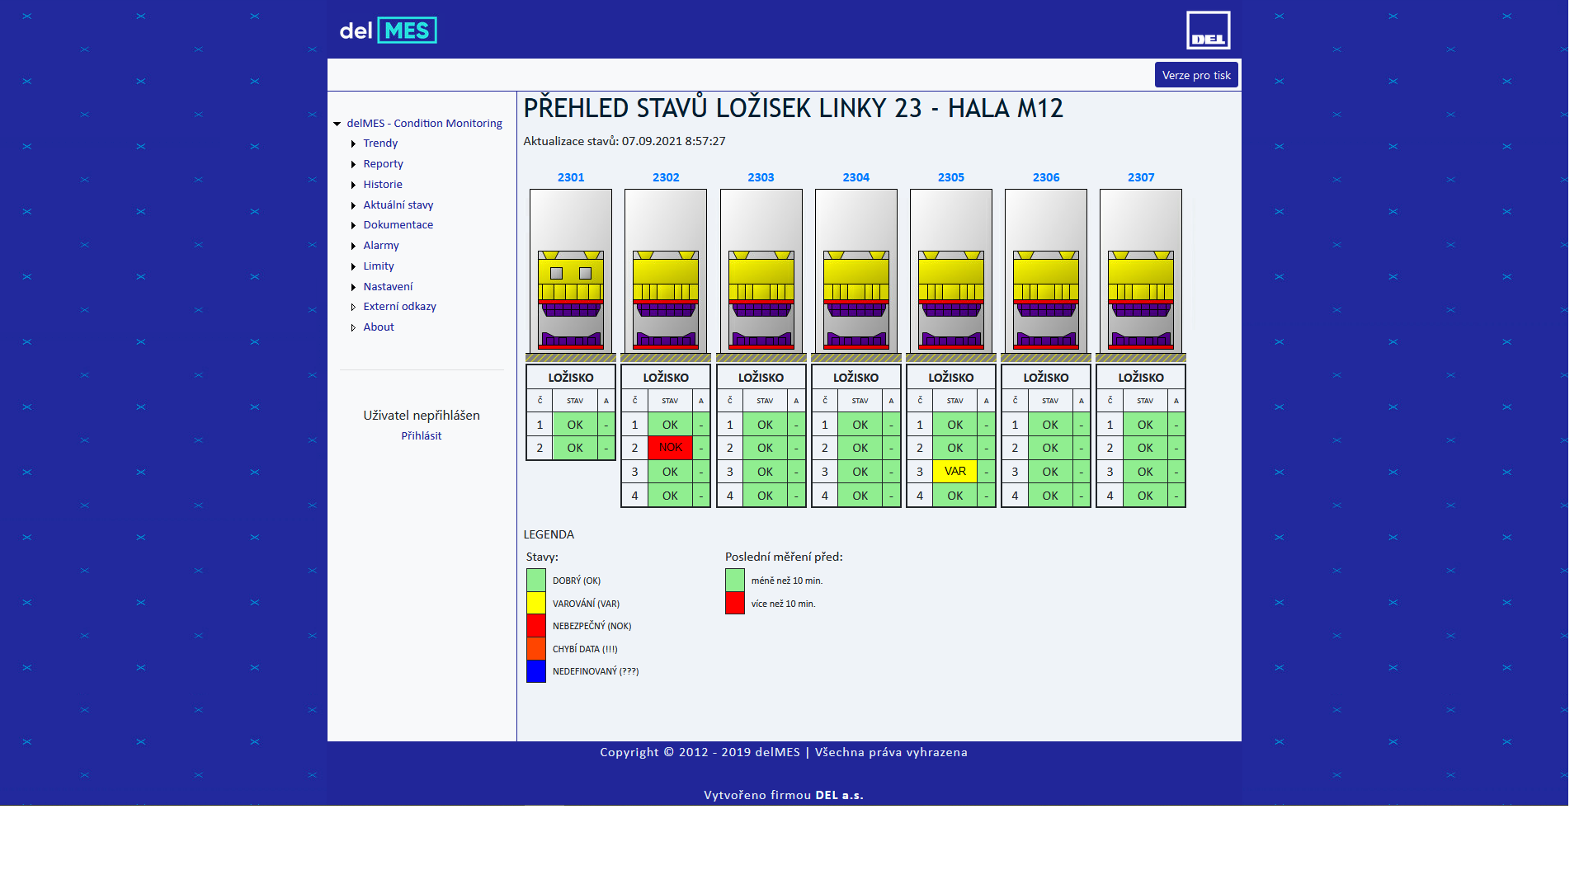The width and height of the screenshot is (1579, 870).
Task: Expand the Alarmy arrow in sidebar
Action: click(353, 247)
